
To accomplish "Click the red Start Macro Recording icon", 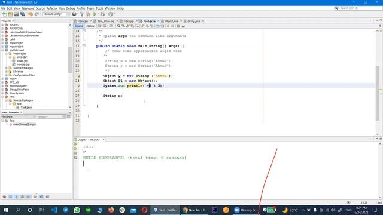I will 168,26.
